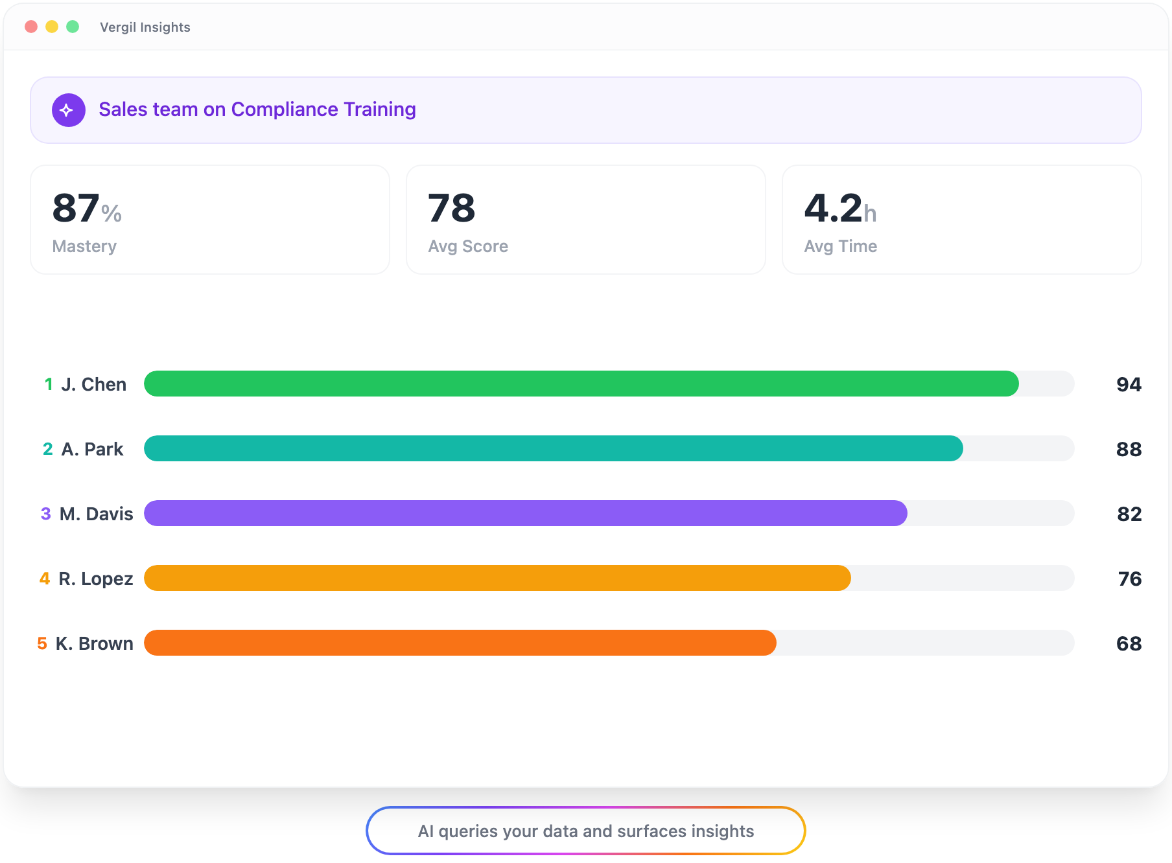
Task: Click K. Brown's score of 68
Action: 1129,643
